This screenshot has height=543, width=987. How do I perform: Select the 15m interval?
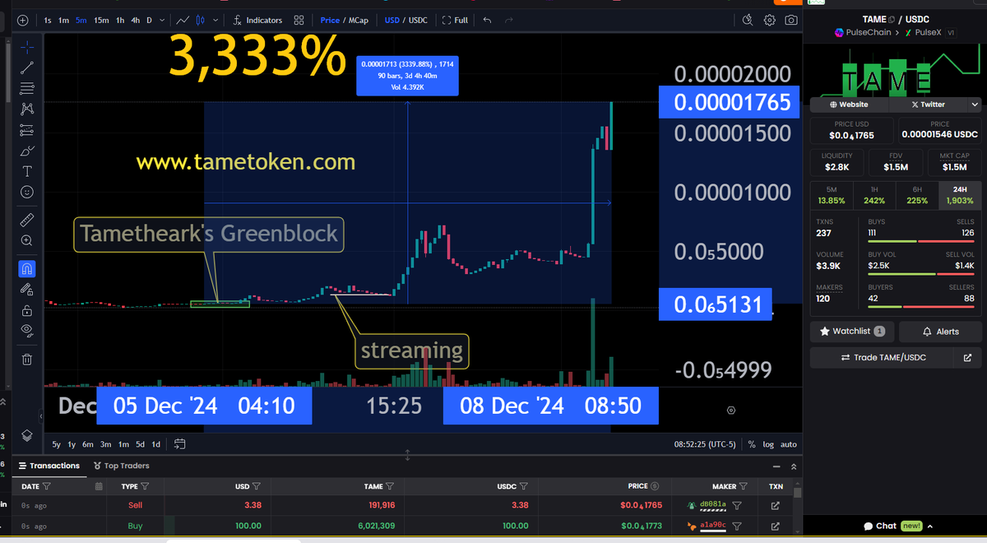pyautogui.click(x=101, y=20)
